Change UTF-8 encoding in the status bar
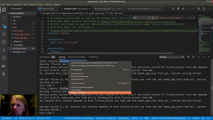Image resolution: width=213 pixels, height=120 pixels. (134, 118)
